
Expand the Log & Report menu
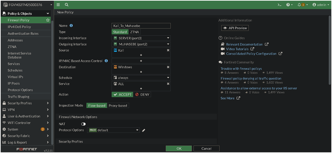click(x=25, y=142)
